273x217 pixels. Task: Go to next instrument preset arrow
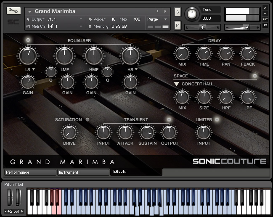165,11
